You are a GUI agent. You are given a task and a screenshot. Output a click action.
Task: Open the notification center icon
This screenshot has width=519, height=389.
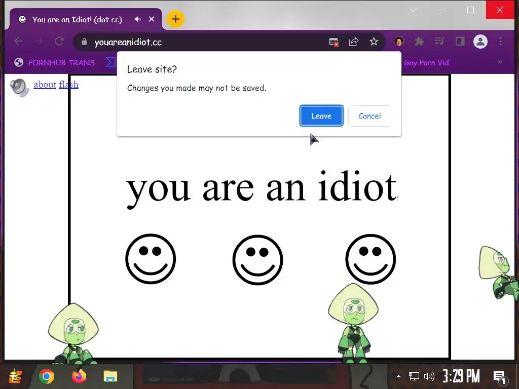500,377
